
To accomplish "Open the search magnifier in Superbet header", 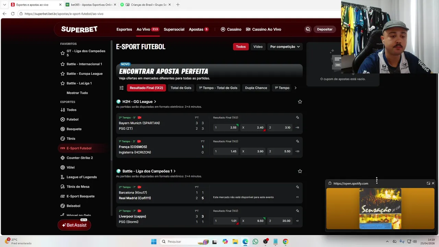I will 308,29.
